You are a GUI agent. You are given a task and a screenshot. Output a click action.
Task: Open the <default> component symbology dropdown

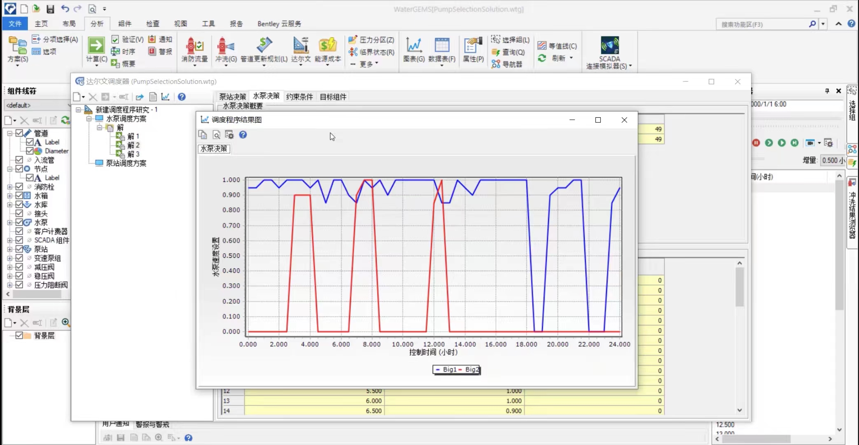(37, 105)
